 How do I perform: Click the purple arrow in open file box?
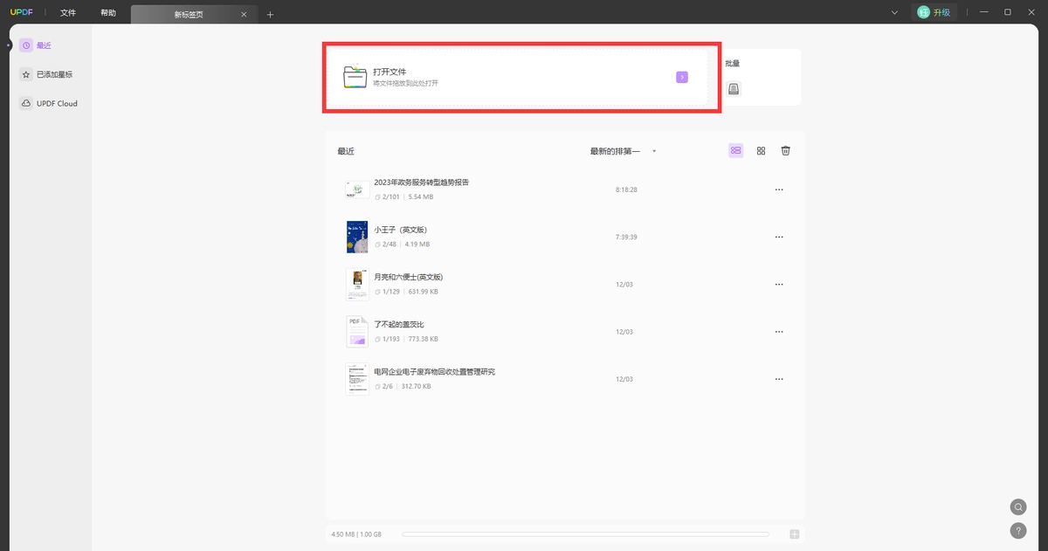[x=682, y=77]
